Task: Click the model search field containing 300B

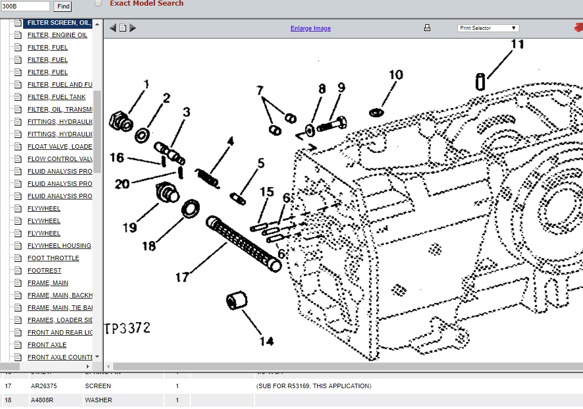Action: click(x=26, y=6)
